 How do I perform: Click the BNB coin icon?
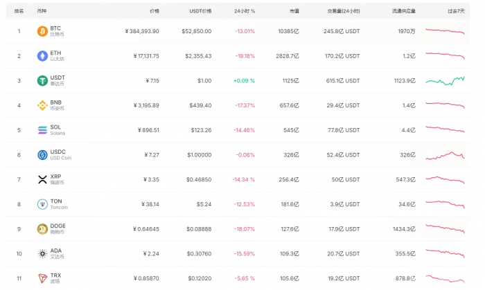[42, 105]
